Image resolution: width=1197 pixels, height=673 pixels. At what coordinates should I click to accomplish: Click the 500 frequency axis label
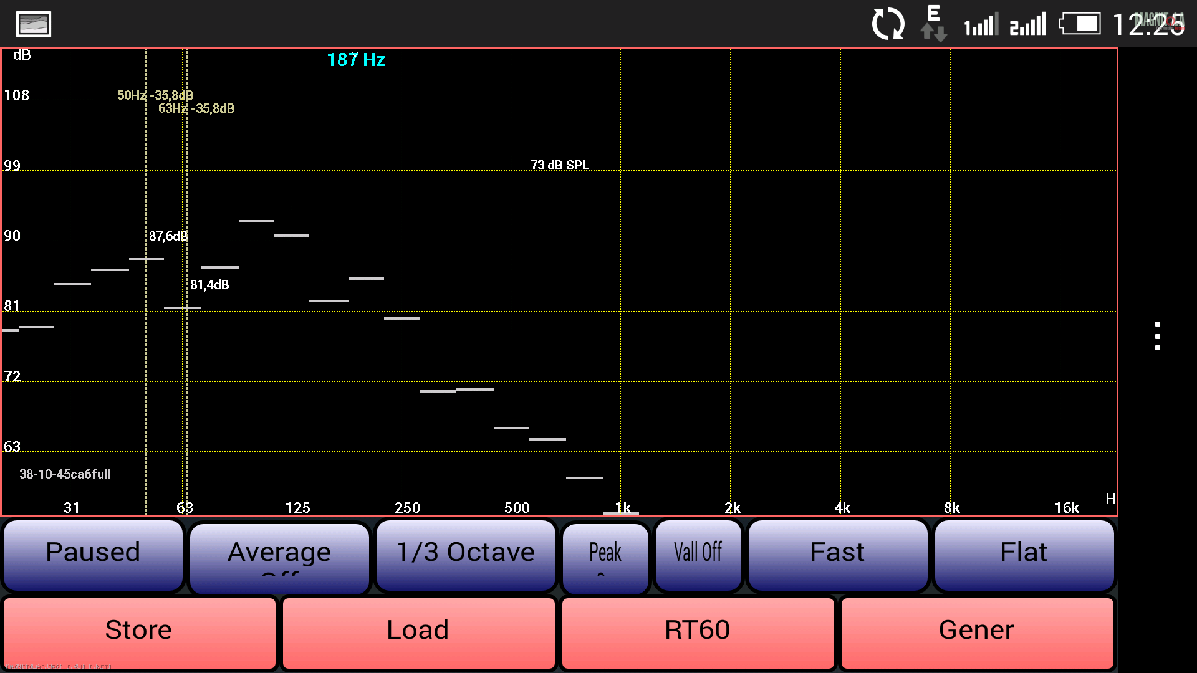517,508
